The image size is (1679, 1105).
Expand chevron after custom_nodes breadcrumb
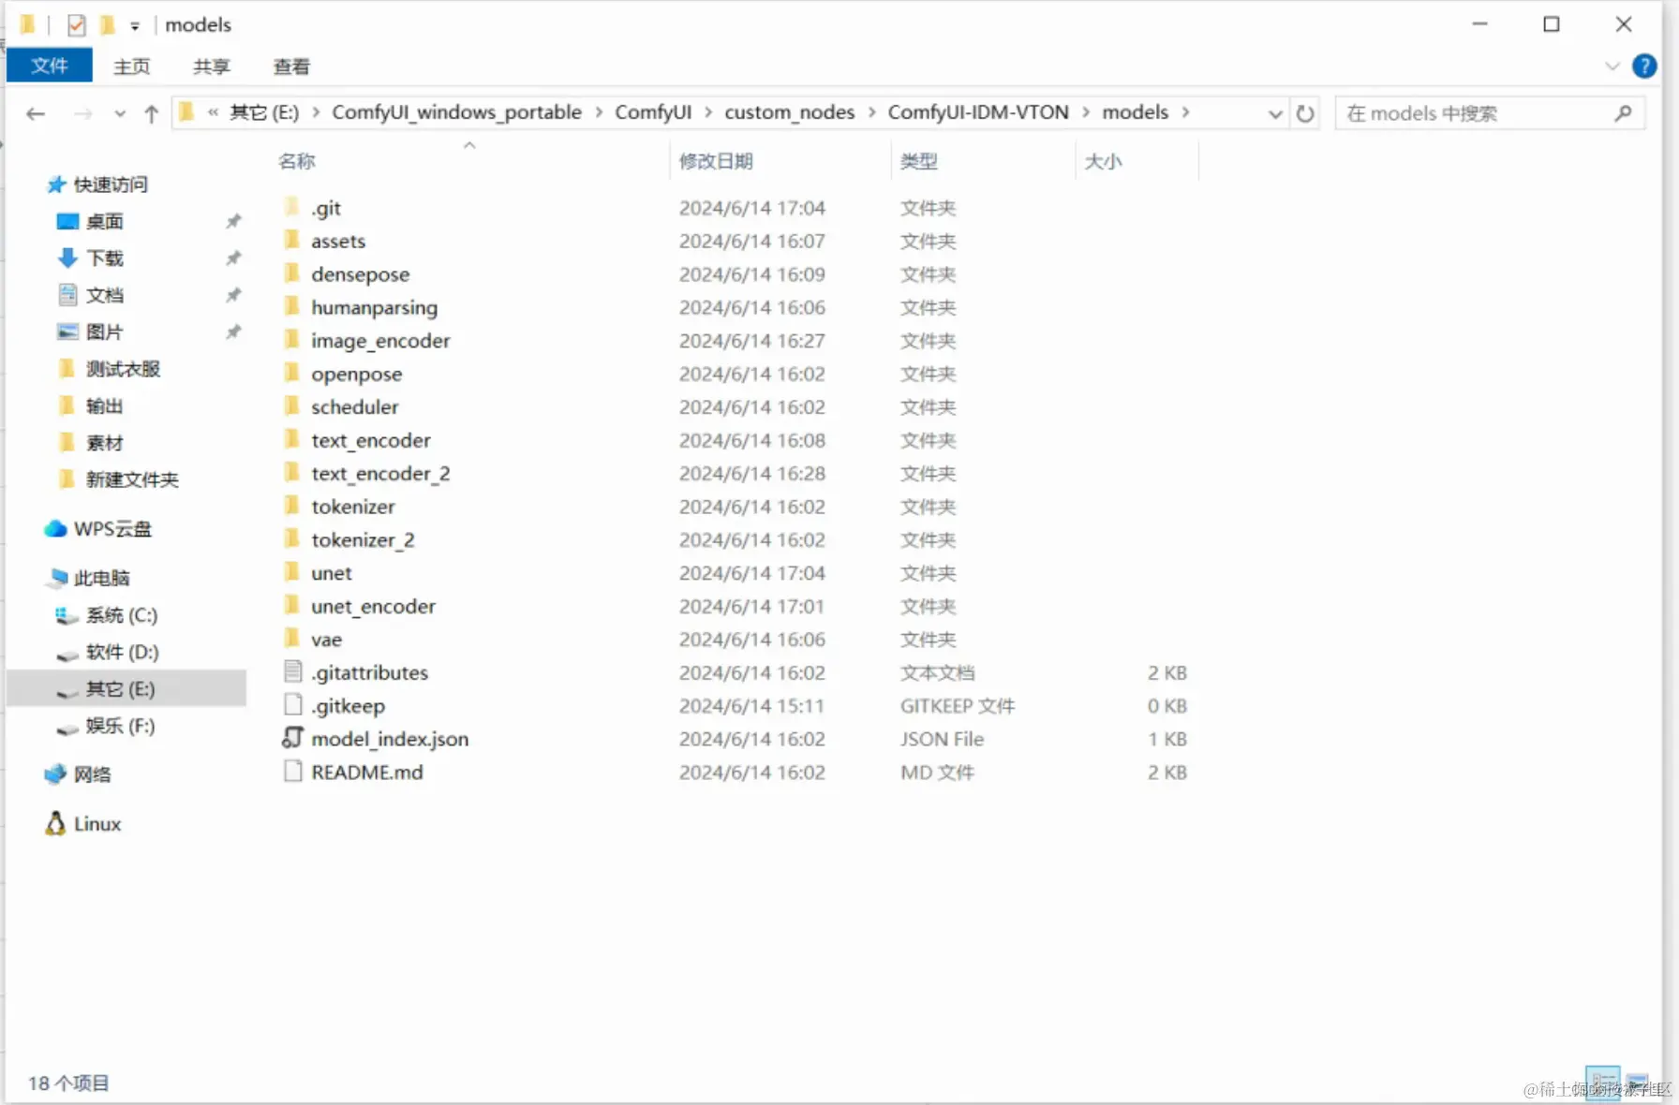click(871, 112)
